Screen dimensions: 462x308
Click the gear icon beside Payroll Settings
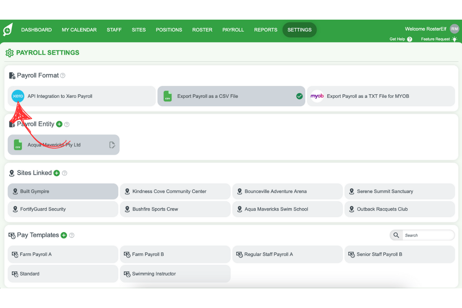coord(10,53)
